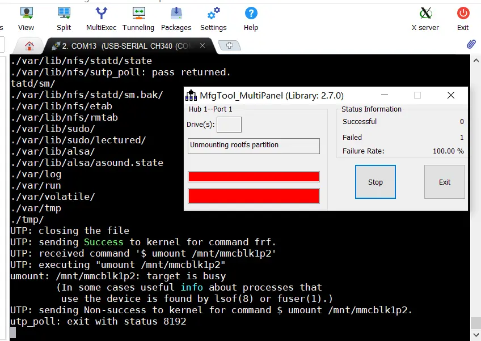
Task: Open a new tab with plus icon
Action: tap(230, 45)
